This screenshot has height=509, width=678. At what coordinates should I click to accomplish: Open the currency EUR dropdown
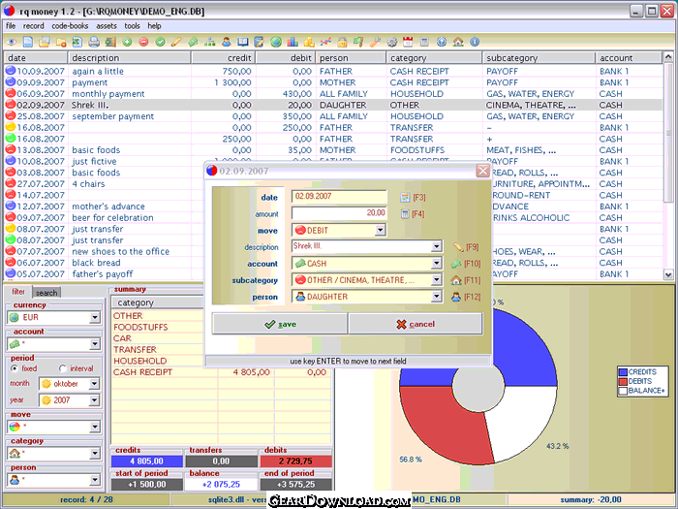coord(95,318)
